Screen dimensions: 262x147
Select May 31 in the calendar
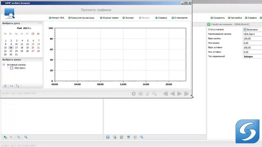[16, 54]
